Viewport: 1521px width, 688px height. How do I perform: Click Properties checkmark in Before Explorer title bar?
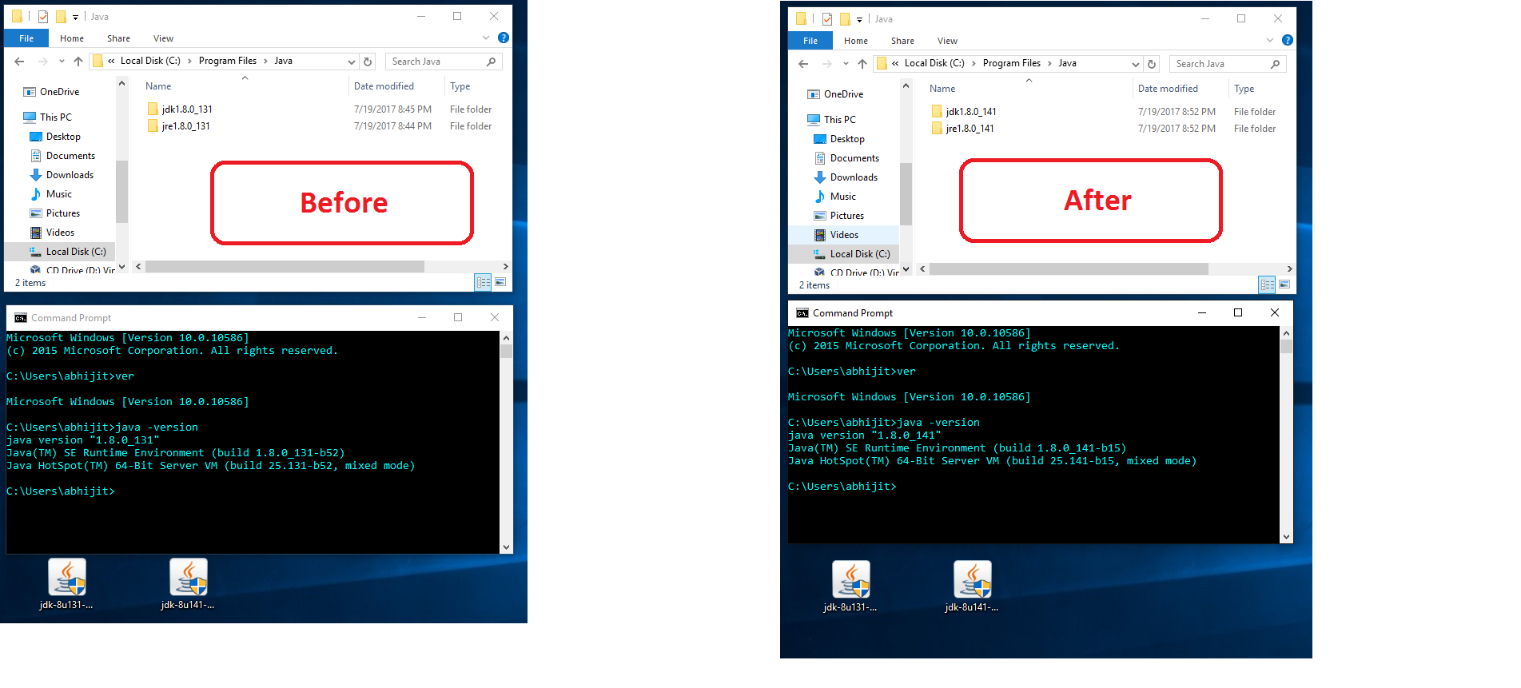point(43,17)
